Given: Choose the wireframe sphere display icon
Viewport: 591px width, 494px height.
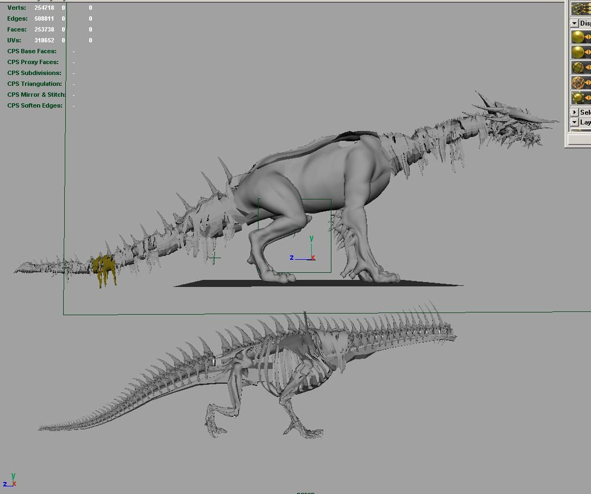Looking at the screenshot, I should [x=577, y=83].
